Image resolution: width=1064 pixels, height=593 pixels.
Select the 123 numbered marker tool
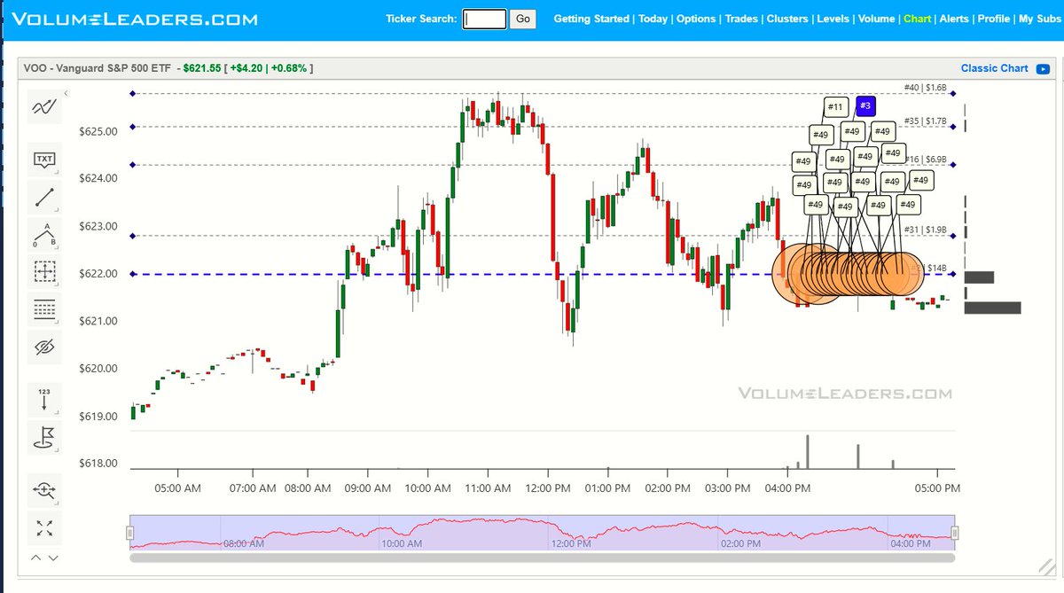[43, 399]
